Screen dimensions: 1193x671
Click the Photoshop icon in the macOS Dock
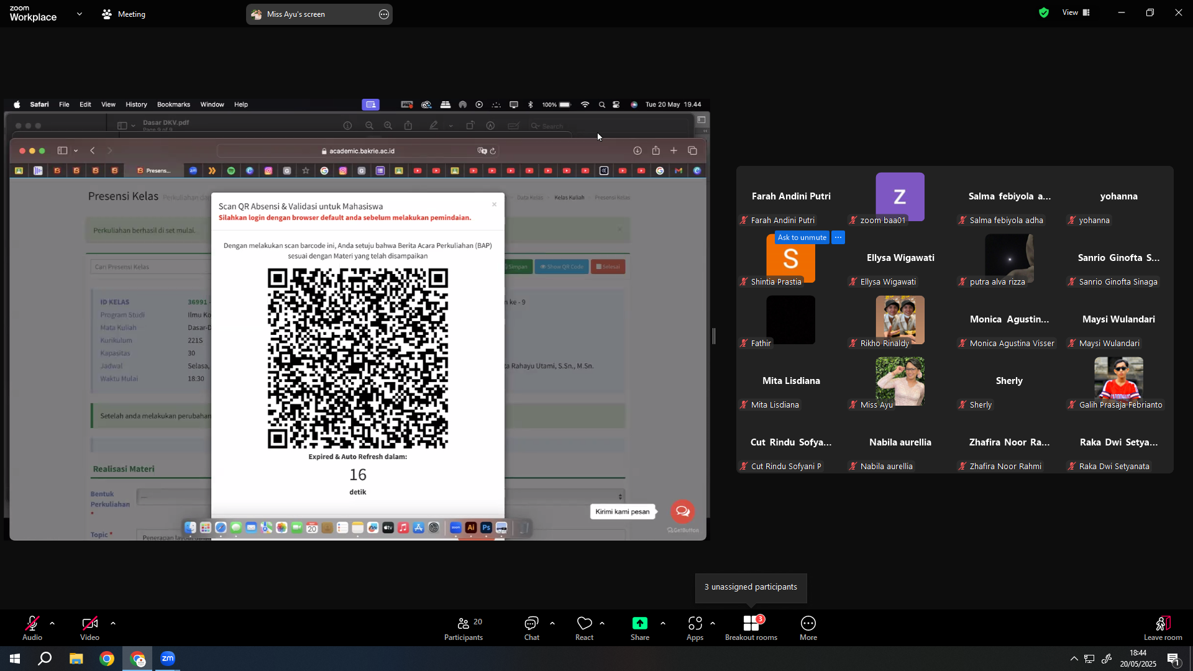pyautogui.click(x=487, y=528)
